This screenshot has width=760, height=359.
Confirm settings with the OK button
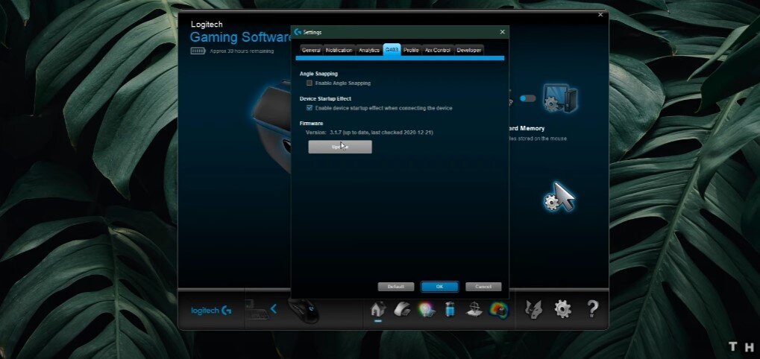(439, 287)
